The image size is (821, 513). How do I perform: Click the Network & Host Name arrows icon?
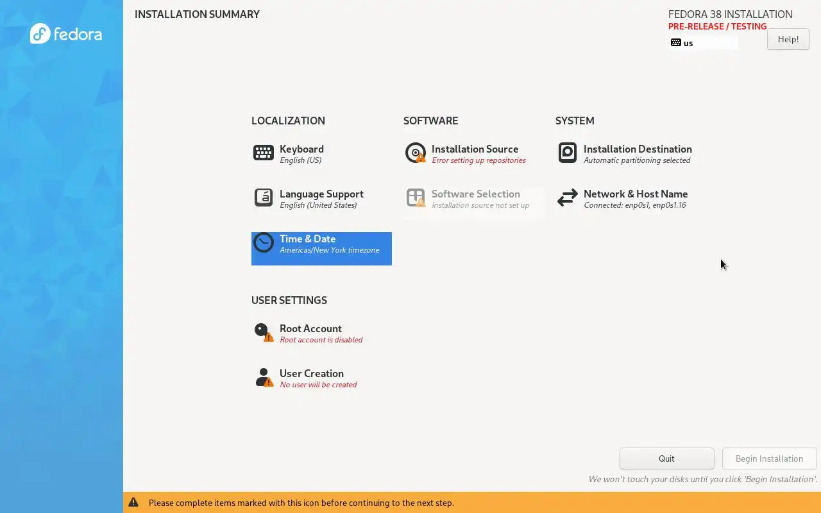click(x=568, y=198)
